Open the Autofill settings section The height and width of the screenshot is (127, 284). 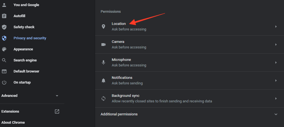pos(19,16)
